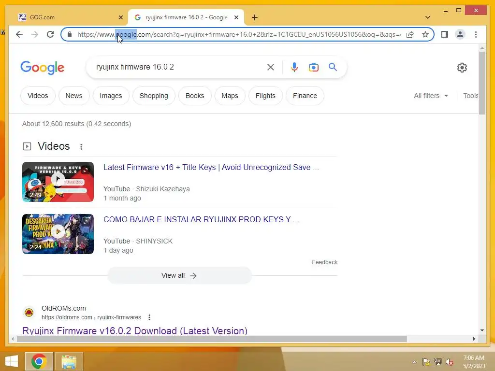
Task: Play the SHINYSICK video thumbnail
Action: click(x=58, y=234)
